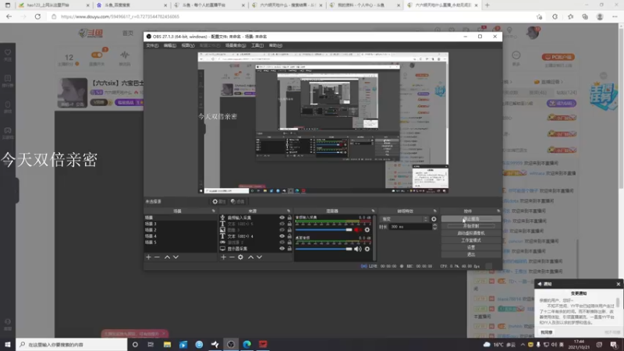Open the 场景集合 (Scene Collection) menu
The height and width of the screenshot is (351, 624).
pos(236,45)
